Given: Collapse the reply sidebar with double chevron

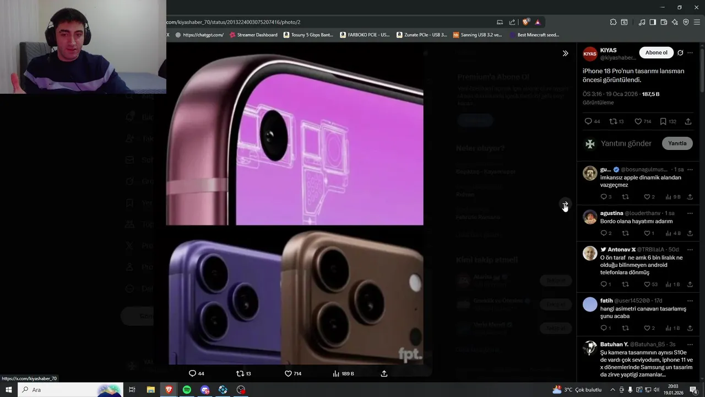Looking at the screenshot, I should (x=565, y=53).
